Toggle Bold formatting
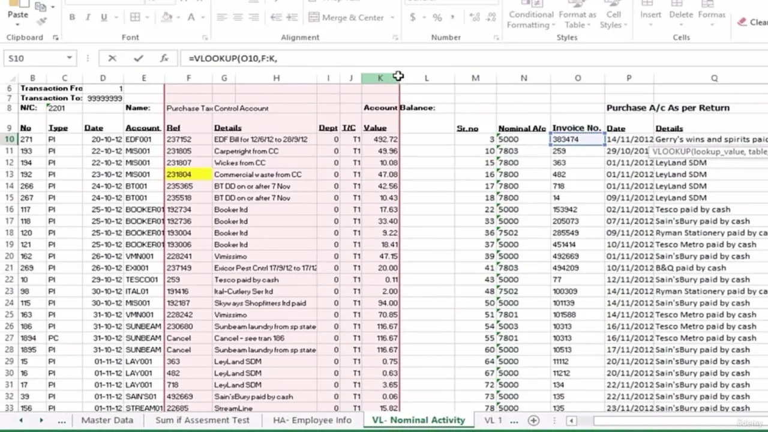The height and width of the screenshot is (432, 768). click(72, 17)
